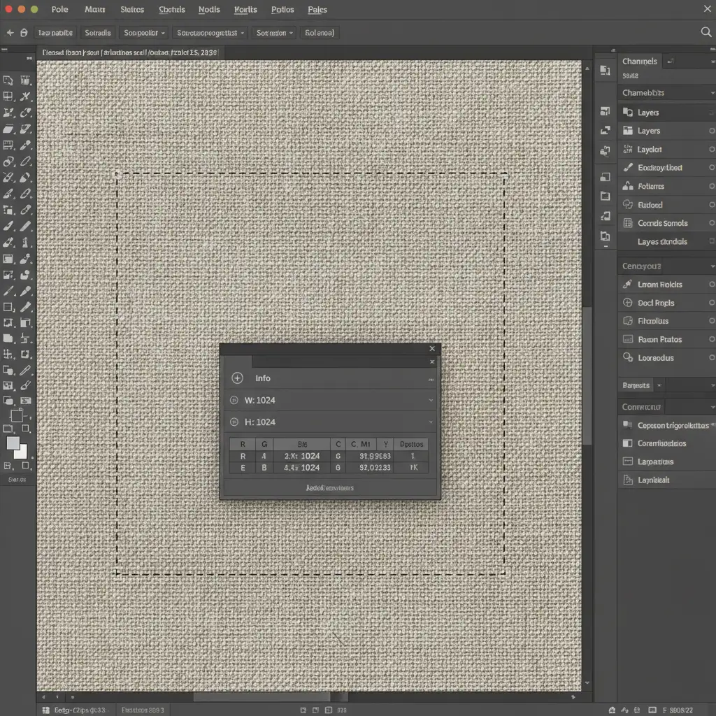Click the search magnifier icon in options bar

(706, 31)
